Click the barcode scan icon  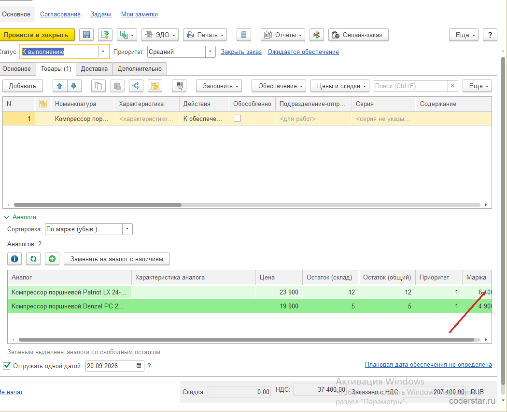[179, 86]
